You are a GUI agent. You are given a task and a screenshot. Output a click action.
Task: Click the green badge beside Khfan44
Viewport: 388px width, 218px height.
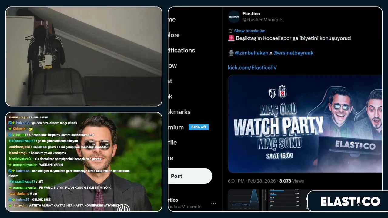point(10,129)
